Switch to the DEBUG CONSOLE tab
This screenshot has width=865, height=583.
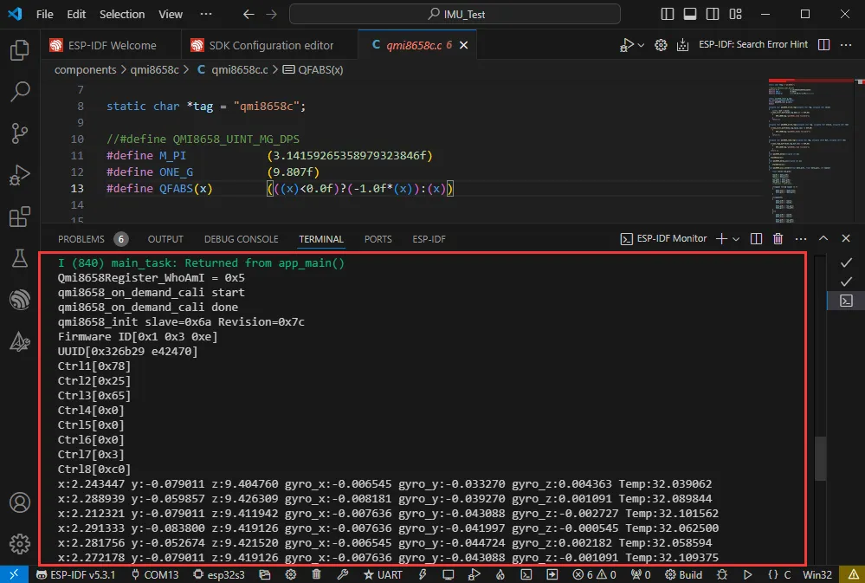(241, 239)
